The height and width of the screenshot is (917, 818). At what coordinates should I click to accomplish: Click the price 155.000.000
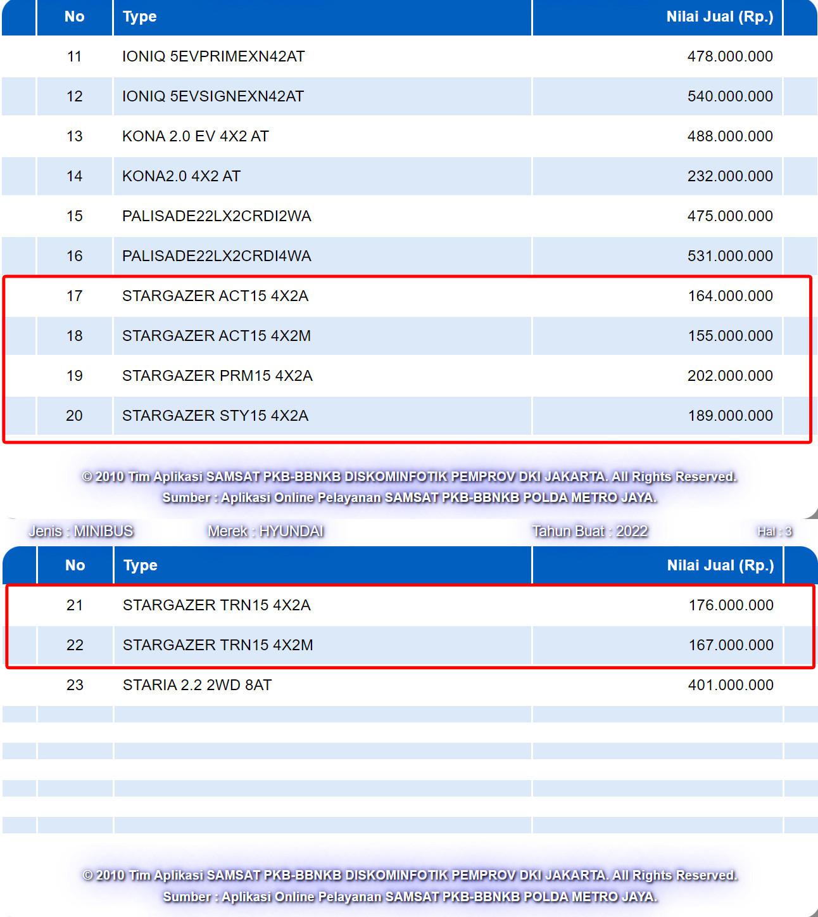(731, 336)
